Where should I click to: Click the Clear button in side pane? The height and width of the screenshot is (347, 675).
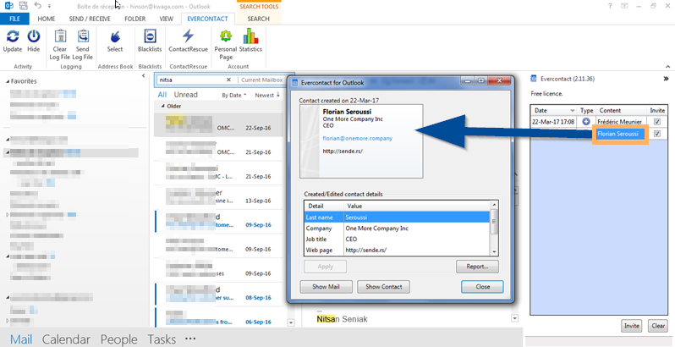click(658, 326)
